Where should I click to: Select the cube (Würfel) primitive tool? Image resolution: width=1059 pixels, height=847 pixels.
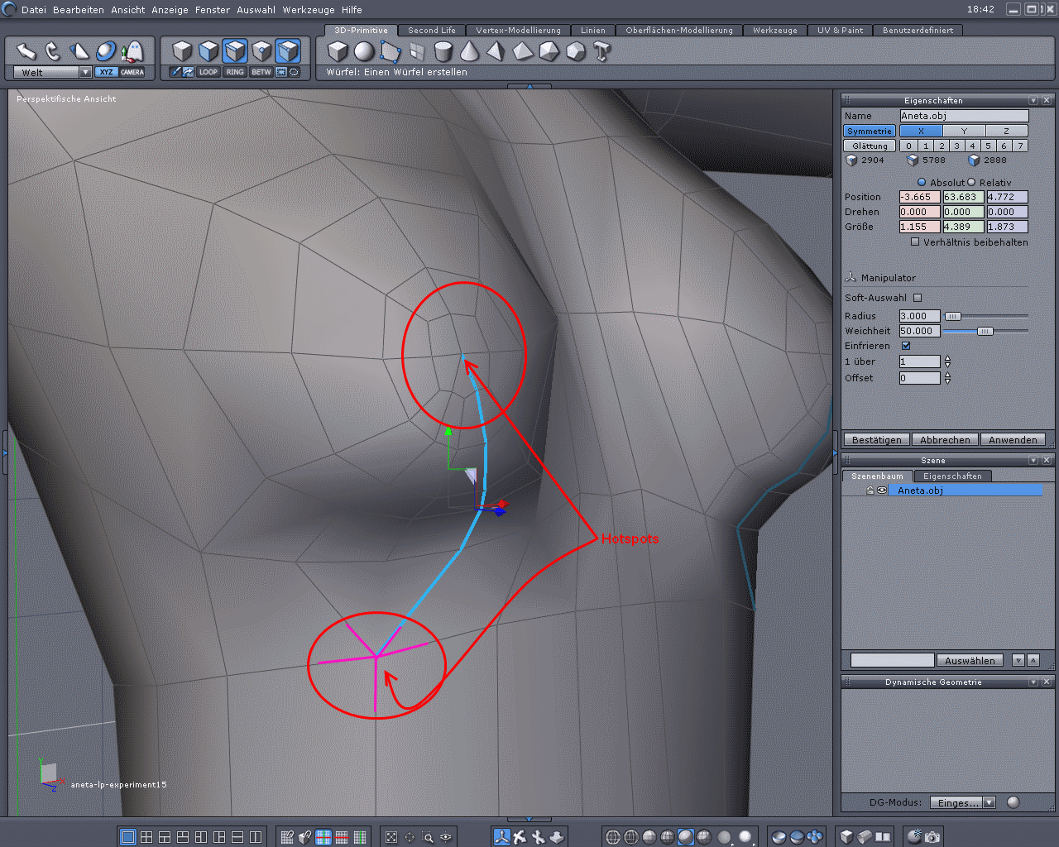[338, 51]
